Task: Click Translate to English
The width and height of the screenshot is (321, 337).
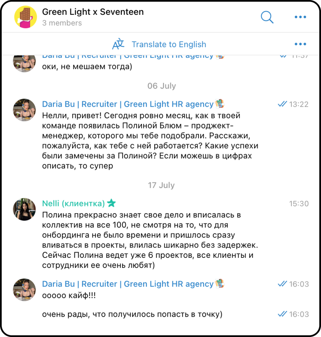Action: [169, 45]
